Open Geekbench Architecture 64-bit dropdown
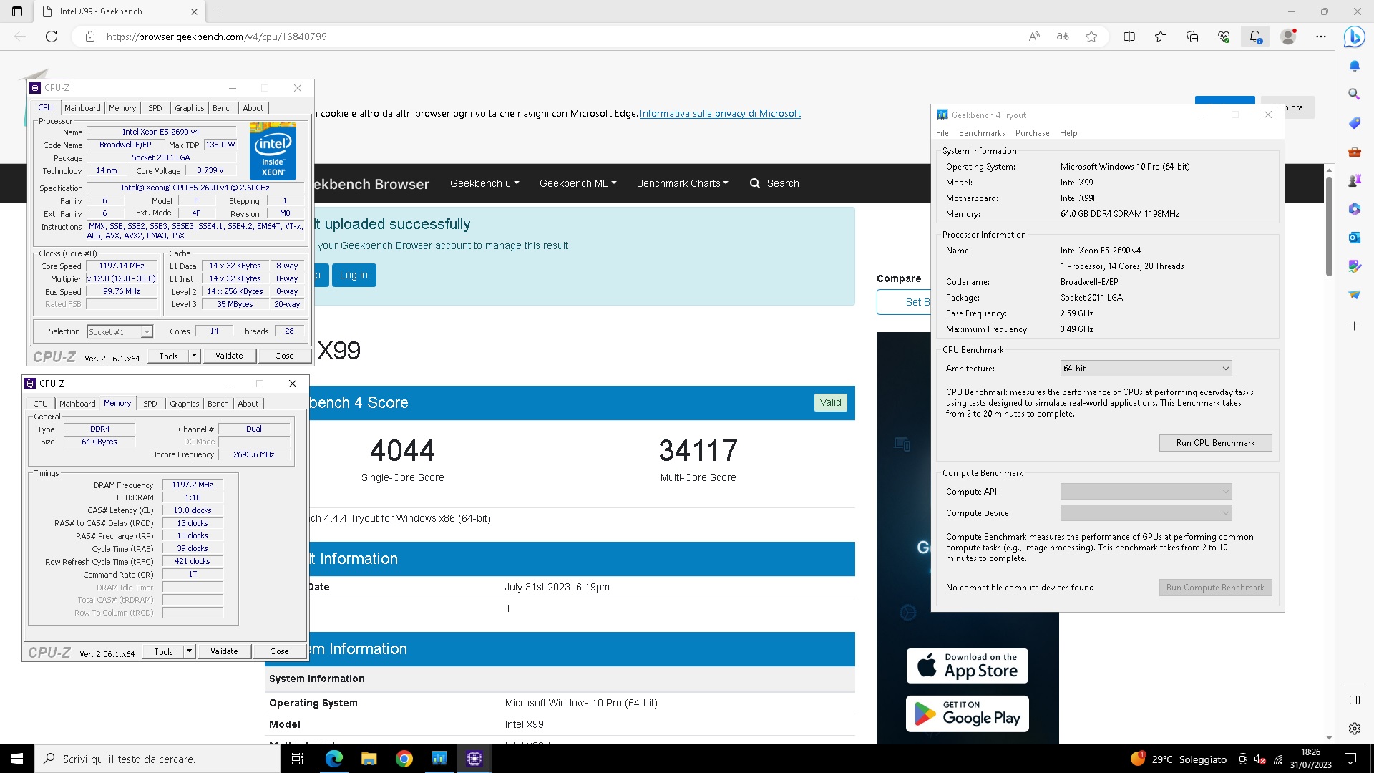1374x773 pixels. (x=1146, y=369)
